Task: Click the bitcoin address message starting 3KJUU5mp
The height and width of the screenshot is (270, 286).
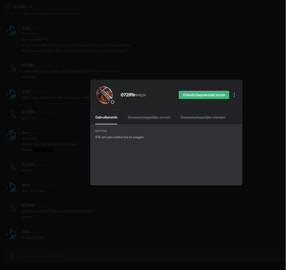Action: (58, 211)
